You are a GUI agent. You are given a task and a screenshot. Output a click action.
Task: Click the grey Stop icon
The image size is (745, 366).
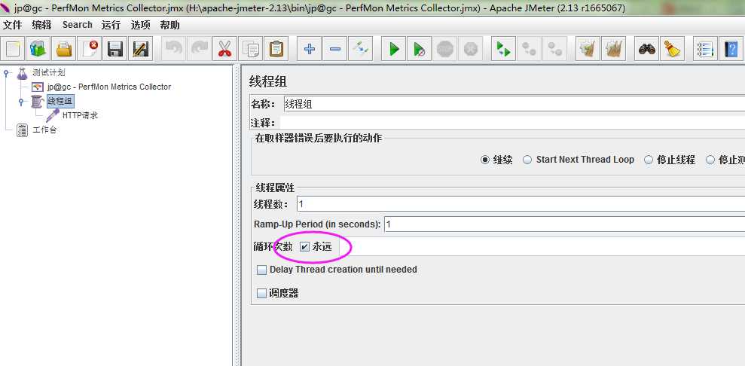pos(444,49)
